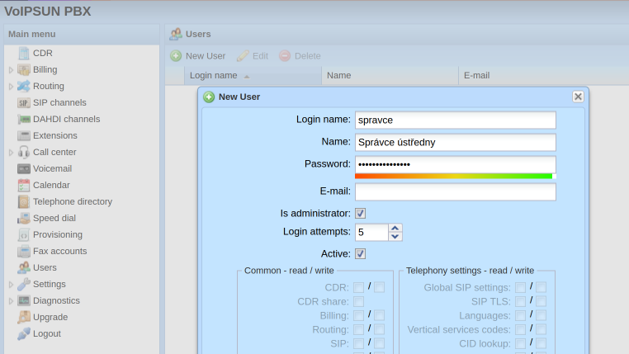Screen dimensions: 629x354
Task: Click the Users people icon in menu
Action: point(24,268)
